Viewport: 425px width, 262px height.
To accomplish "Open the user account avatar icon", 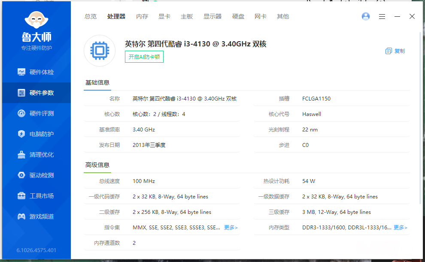I will pyautogui.click(x=366, y=16).
